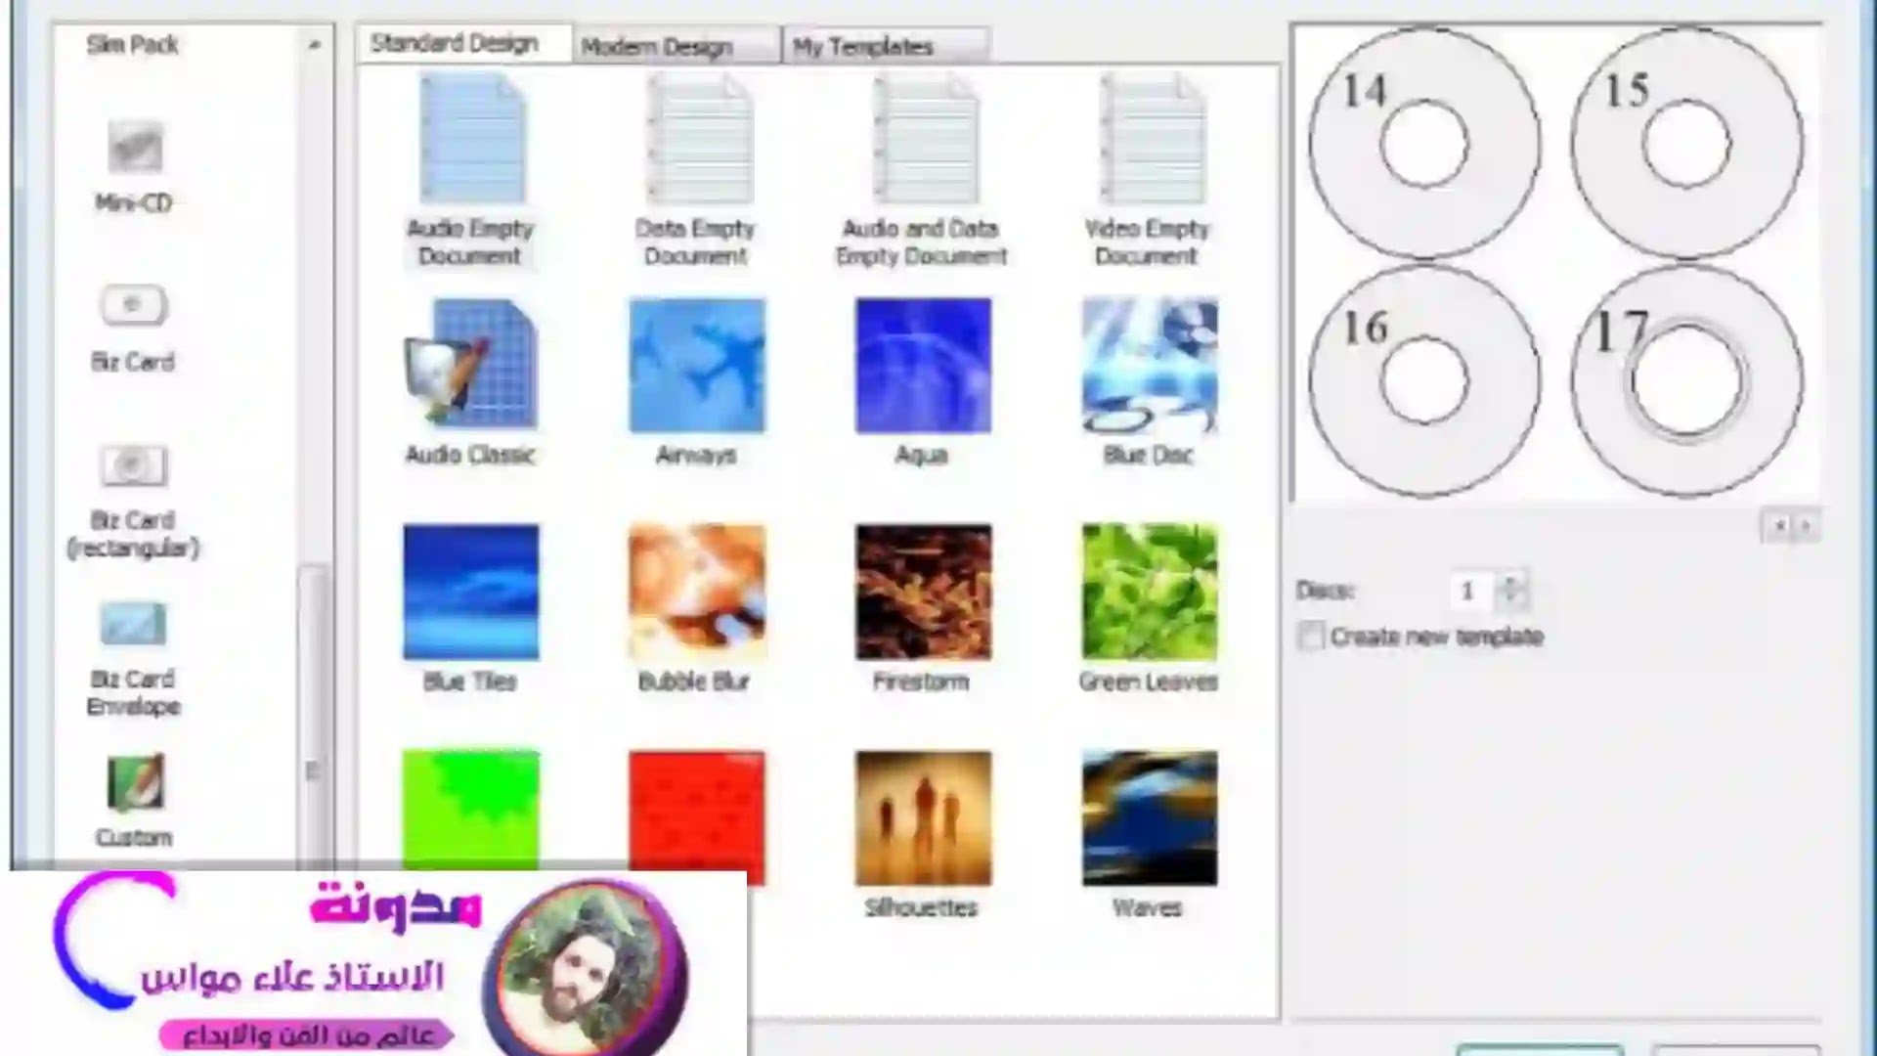Open the My Templates tab
Image resolution: width=1877 pixels, height=1056 pixels.
(862, 47)
